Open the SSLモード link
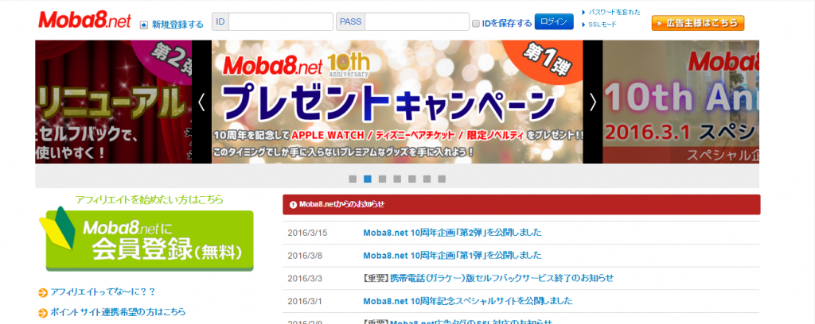Viewport: 815px width, 324px height. click(x=602, y=25)
